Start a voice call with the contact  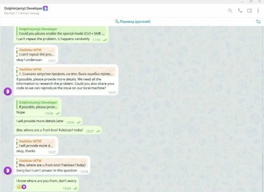click(240, 11)
